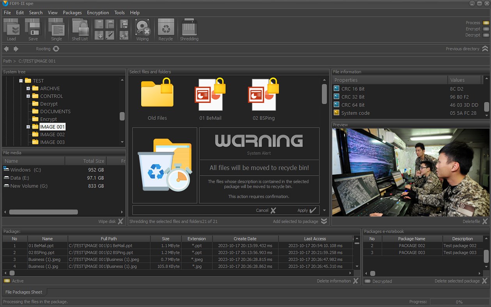Image resolution: width=491 pixels, height=307 pixels.
Task: Open the Packages menu
Action: pyautogui.click(x=72, y=12)
